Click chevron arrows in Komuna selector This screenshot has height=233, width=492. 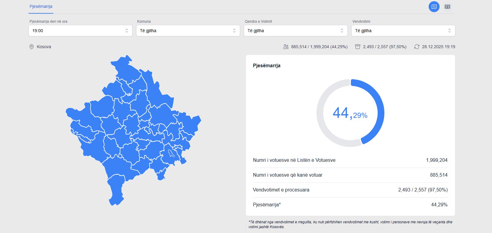pyautogui.click(x=234, y=31)
